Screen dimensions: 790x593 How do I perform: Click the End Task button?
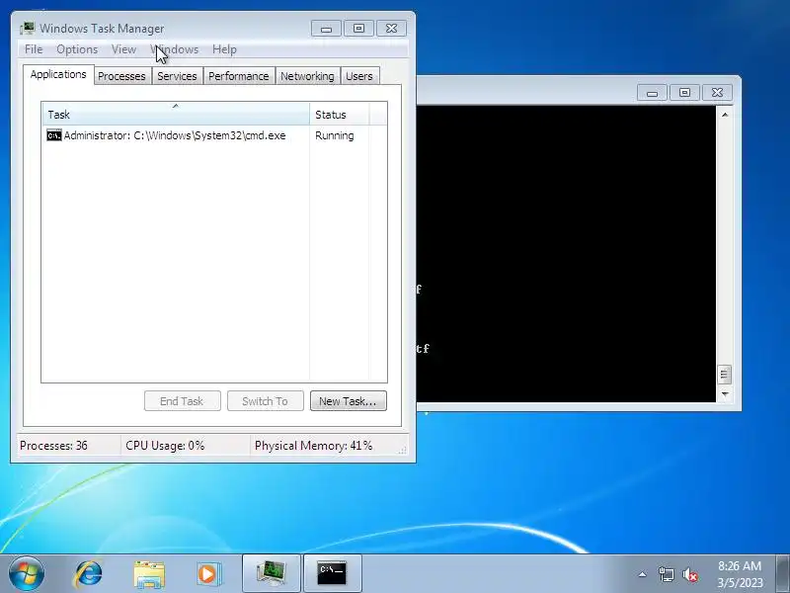pyautogui.click(x=183, y=401)
